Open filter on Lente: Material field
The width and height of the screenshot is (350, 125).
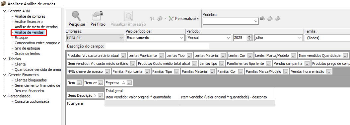pos(223,56)
